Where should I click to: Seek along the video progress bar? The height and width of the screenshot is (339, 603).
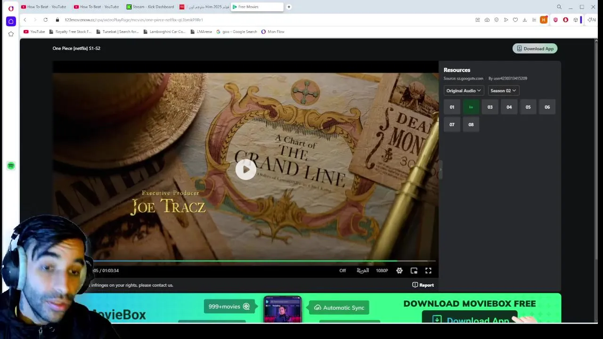click(264, 260)
